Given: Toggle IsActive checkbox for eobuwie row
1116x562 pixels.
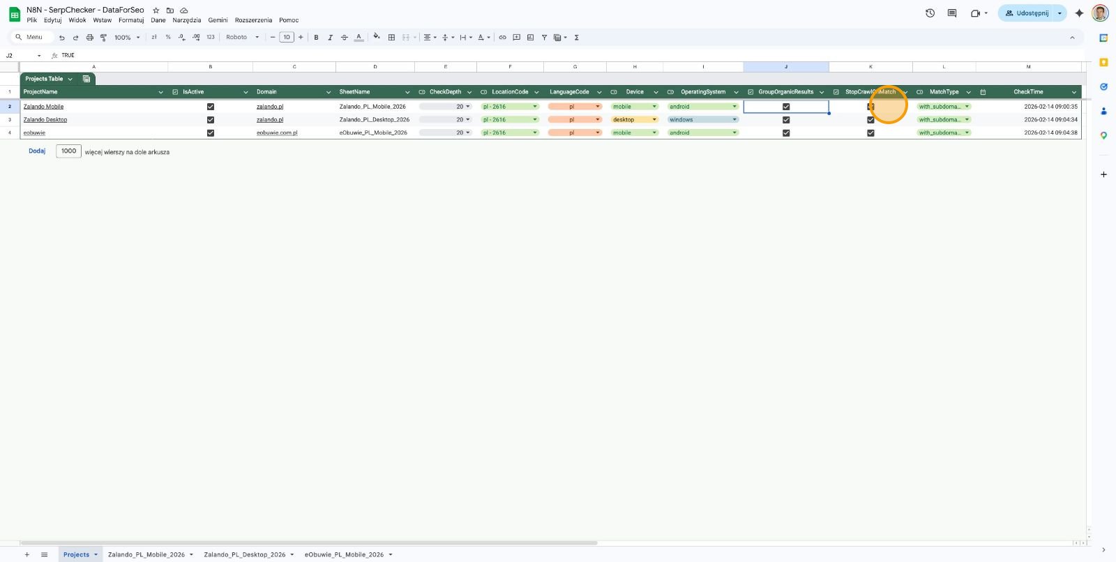Looking at the screenshot, I should click(211, 133).
